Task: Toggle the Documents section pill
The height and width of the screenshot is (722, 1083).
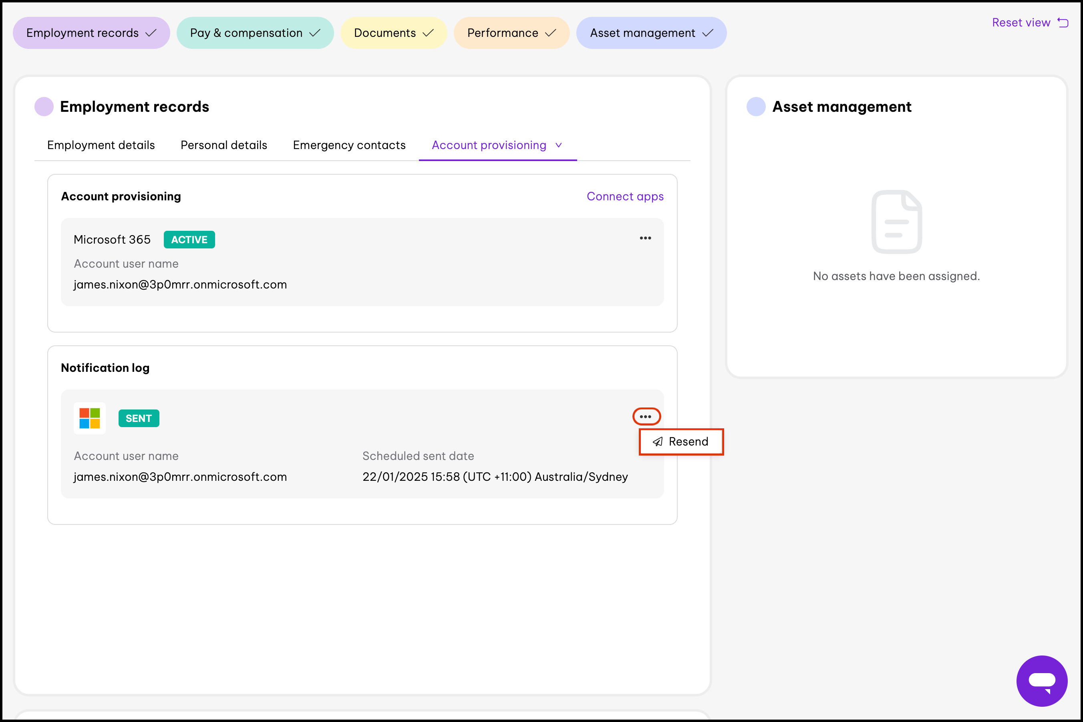Action: 394,33
